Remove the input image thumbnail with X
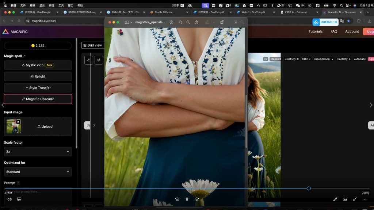The width and height of the screenshot is (374, 210). (x=18, y=122)
